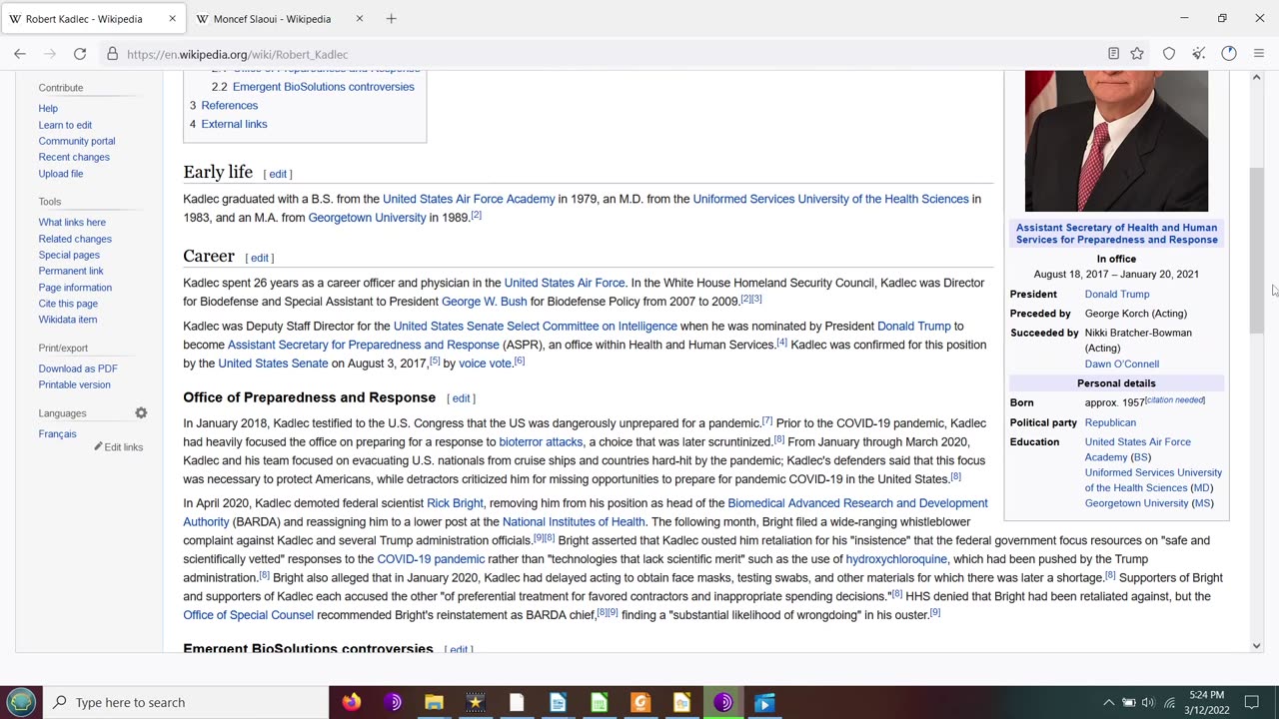Open Dawn O'Connell infobox link
The width and height of the screenshot is (1279, 719).
(x=1122, y=364)
